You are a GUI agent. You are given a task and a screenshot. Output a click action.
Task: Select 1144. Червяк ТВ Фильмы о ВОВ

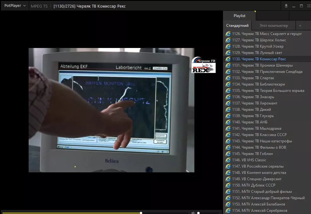(x=267, y=147)
